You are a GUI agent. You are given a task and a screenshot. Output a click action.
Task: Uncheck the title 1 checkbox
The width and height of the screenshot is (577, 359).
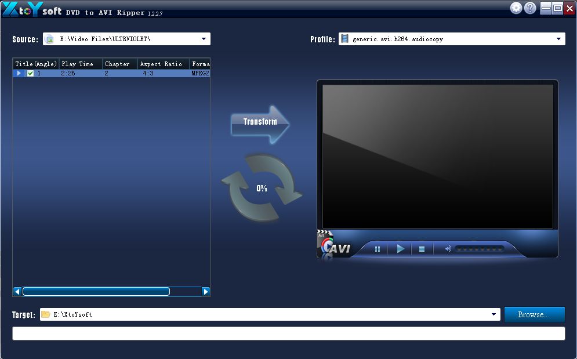click(31, 73)
